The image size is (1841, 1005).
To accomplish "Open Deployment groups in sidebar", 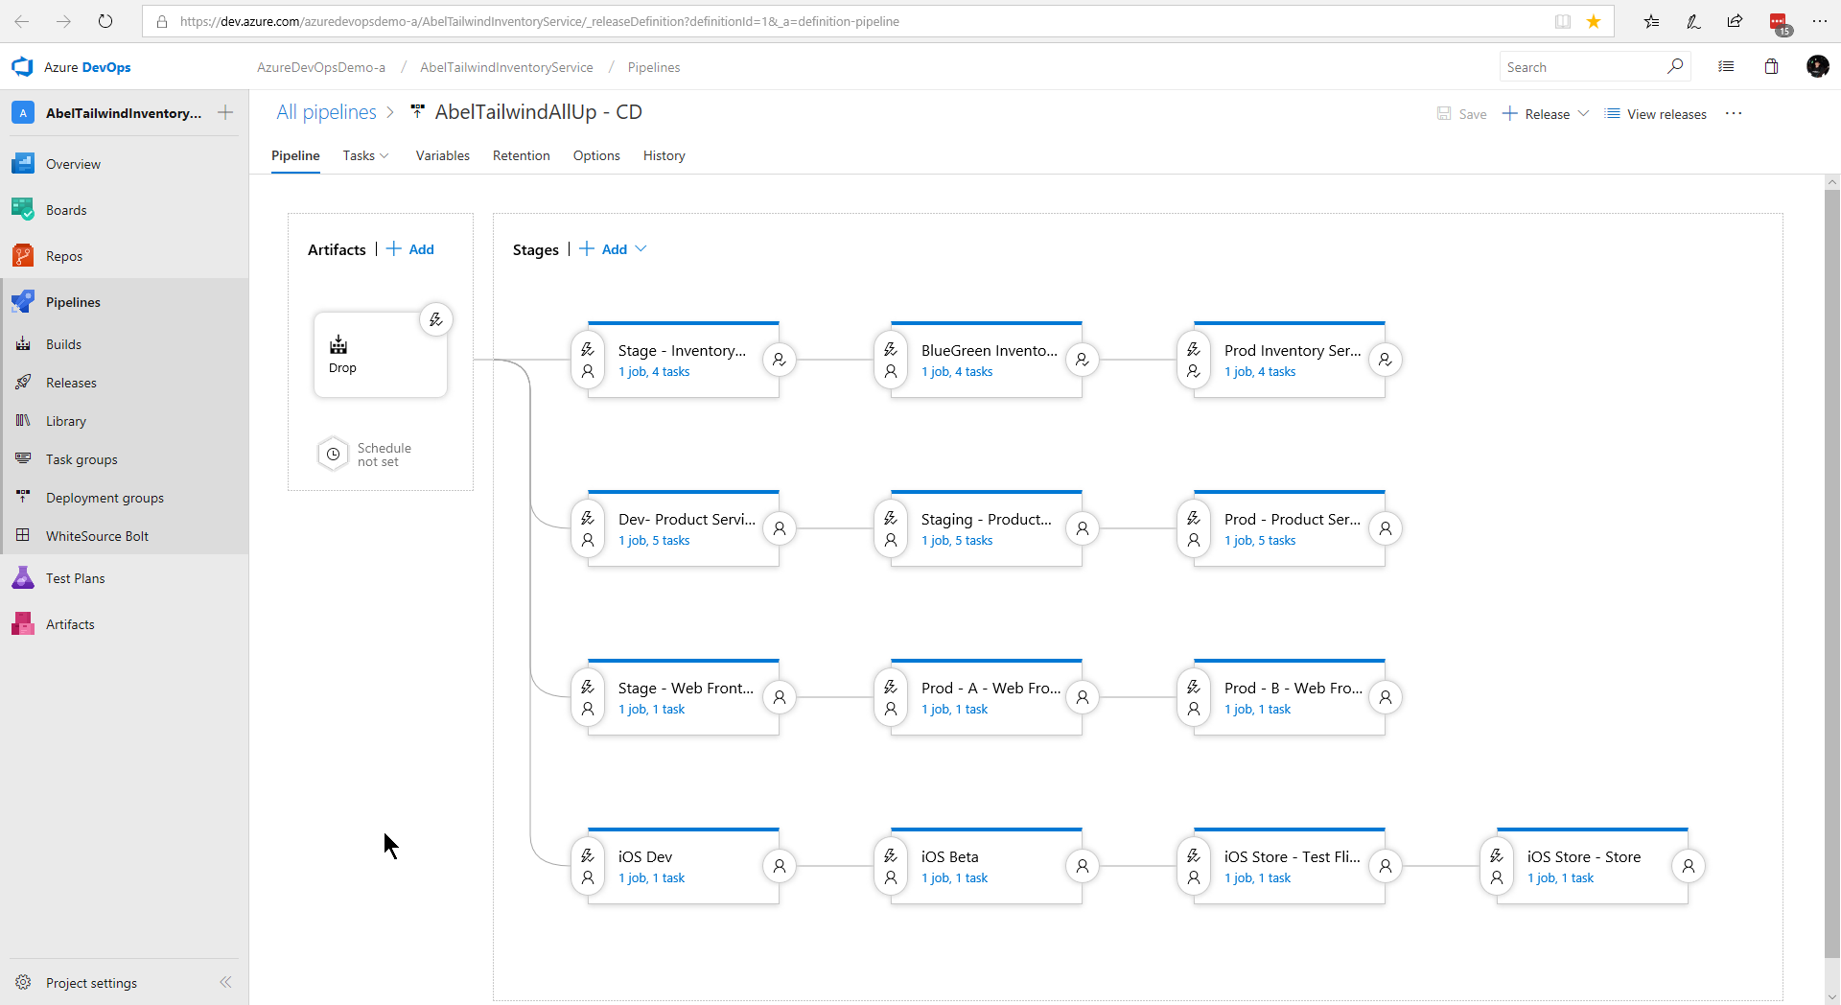I will pyautogui.click(x=105, y=498).
